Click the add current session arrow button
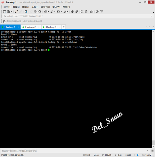Image resolution: width=155 pixels, height=157 pixels. point(4,21)
